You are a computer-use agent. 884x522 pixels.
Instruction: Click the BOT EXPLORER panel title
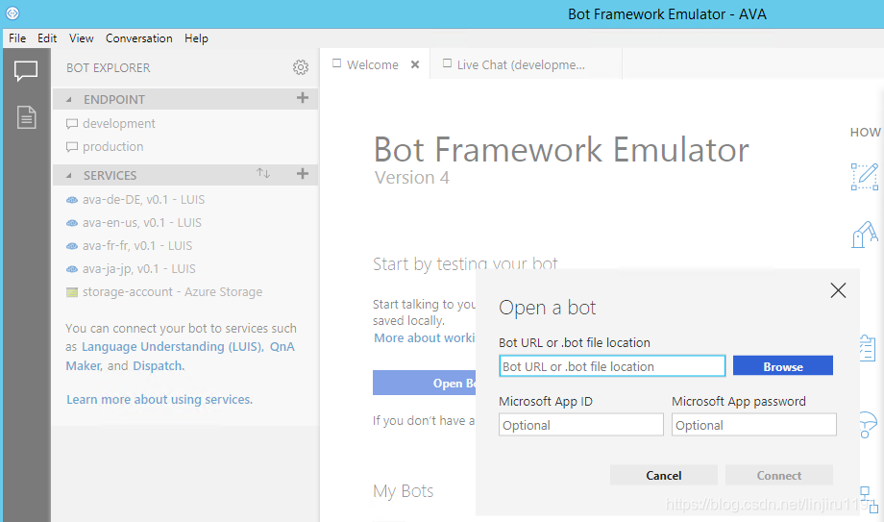(109, 67)
